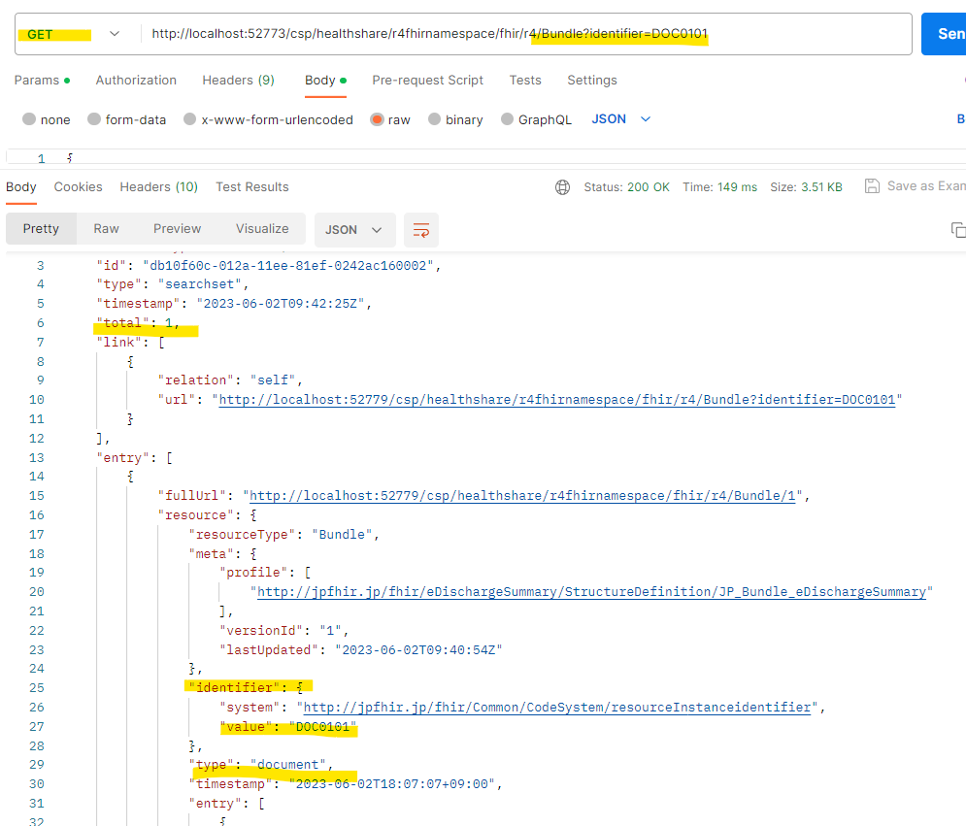Select the GraphQL body radio option
The height and width of the screenshot is (826, 966).
[507, 119]
